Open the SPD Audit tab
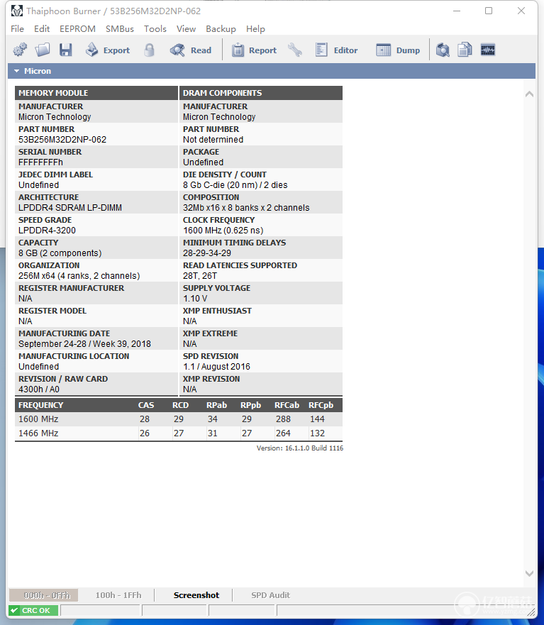544x625 pixels. (x=271, y=595)
